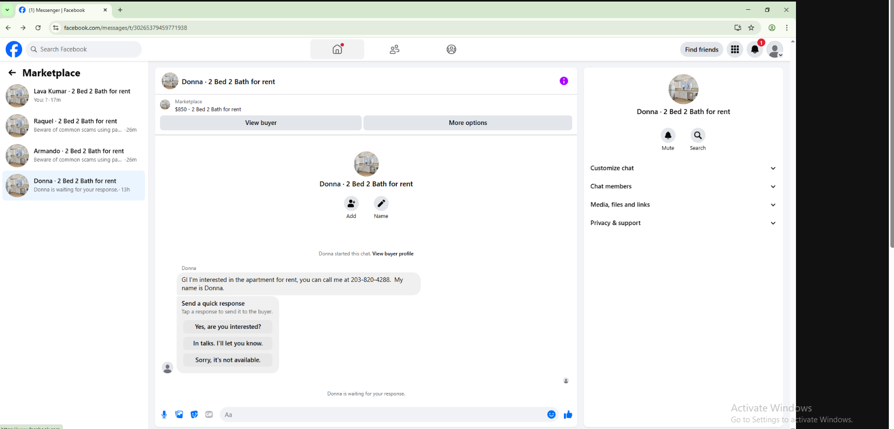
Task: Click the voice clip microphone icon
Action: [x=164, y=415]
